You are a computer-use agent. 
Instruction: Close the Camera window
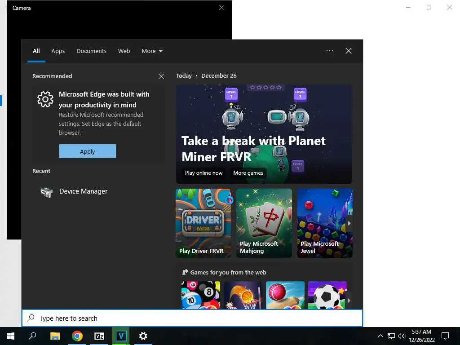(221, 8)
